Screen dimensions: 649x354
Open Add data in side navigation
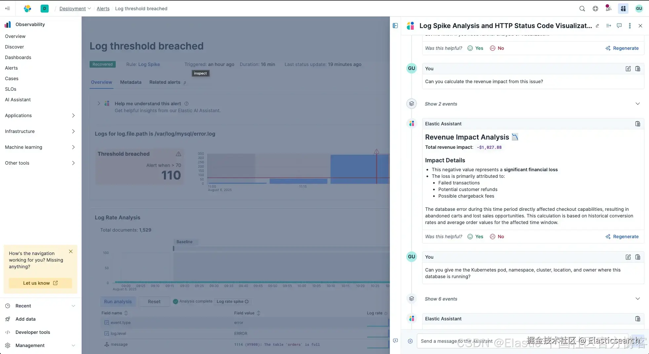[x=25, y=319]
